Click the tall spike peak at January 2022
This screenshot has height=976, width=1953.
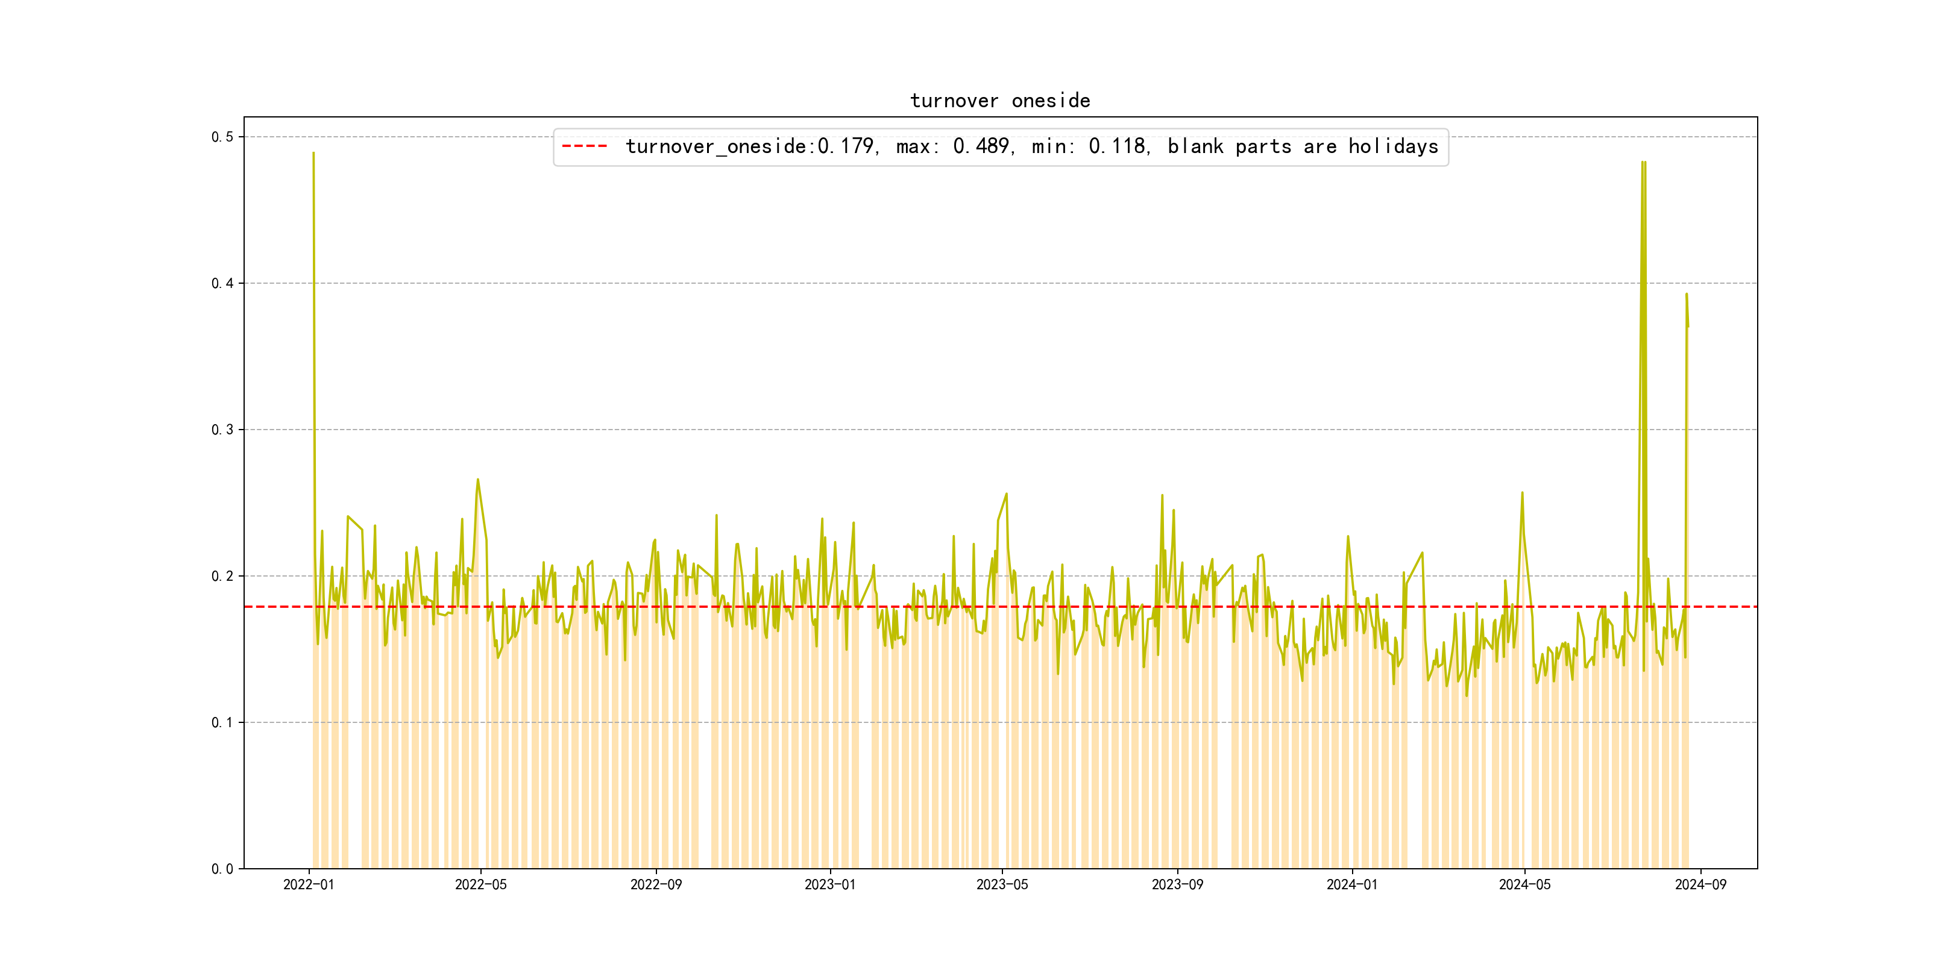pyautogui.click(x=313, y=154)
